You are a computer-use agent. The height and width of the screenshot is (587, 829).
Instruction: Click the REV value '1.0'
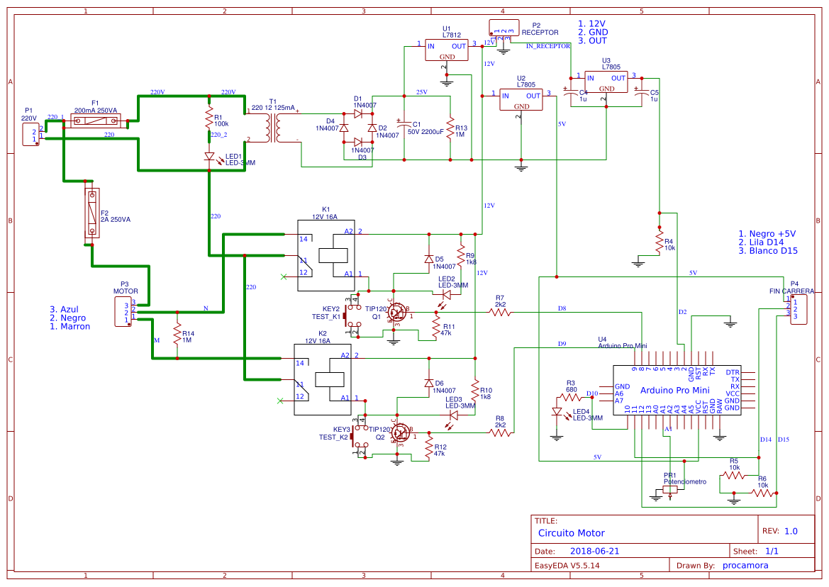[x=791, y=531]
